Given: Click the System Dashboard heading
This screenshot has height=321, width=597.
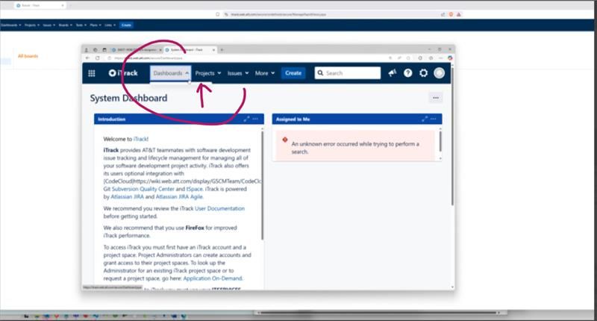Looking at the screenshot, I should pyautogui.click(x=128, y=98).
